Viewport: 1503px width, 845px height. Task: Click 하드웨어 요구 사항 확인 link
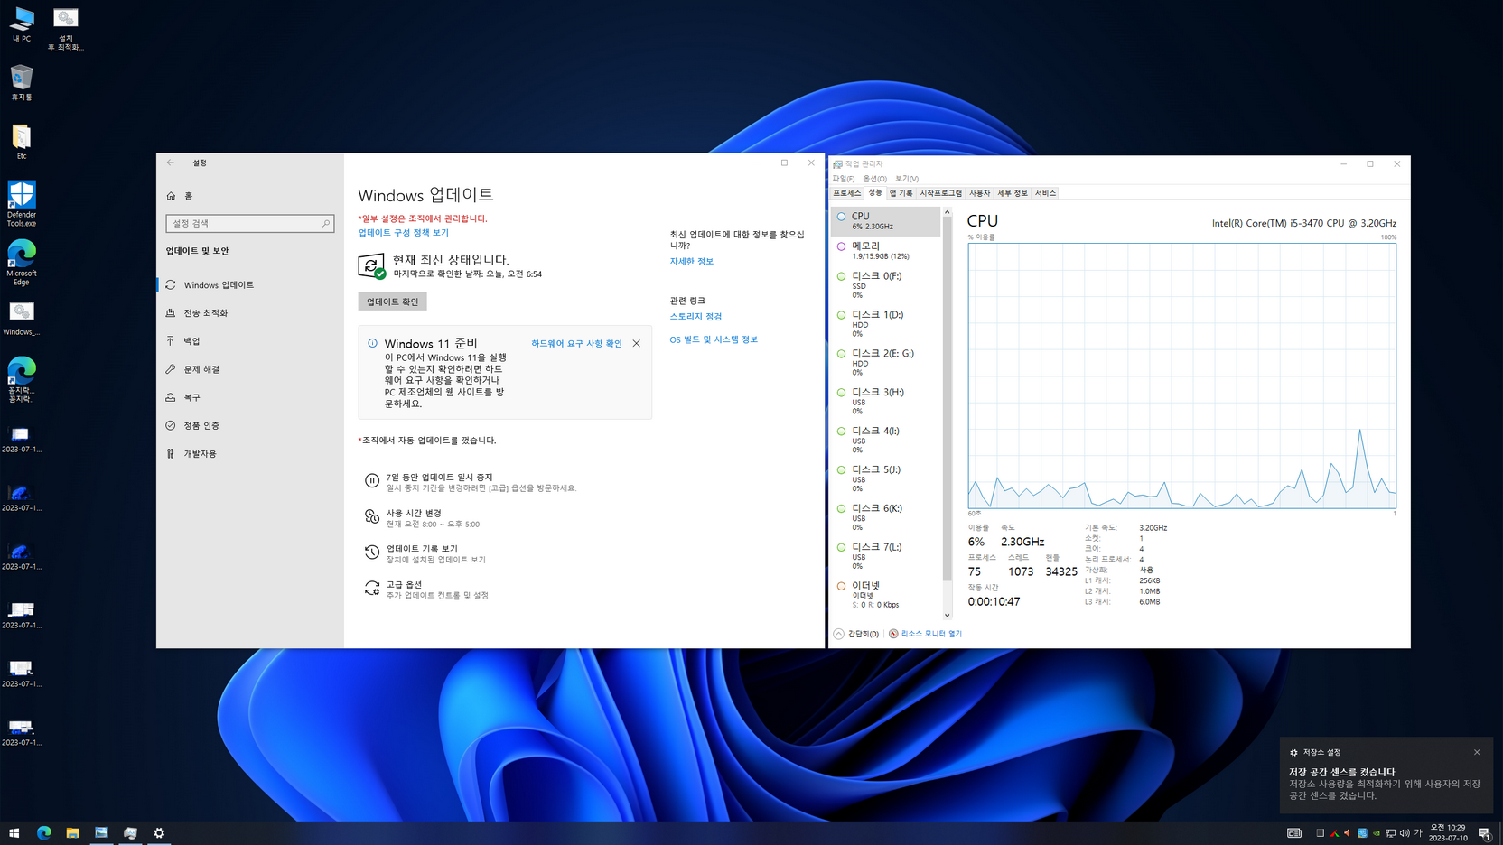coord(576,344)
